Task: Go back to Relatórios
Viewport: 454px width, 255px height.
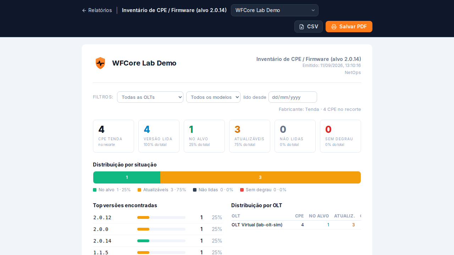Action: [97, 10]
